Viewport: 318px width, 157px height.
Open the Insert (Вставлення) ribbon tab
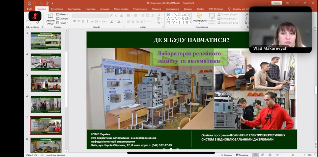(57, 9)
